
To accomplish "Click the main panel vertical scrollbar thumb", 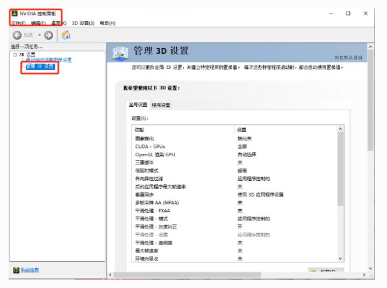I will click(370, 100).
